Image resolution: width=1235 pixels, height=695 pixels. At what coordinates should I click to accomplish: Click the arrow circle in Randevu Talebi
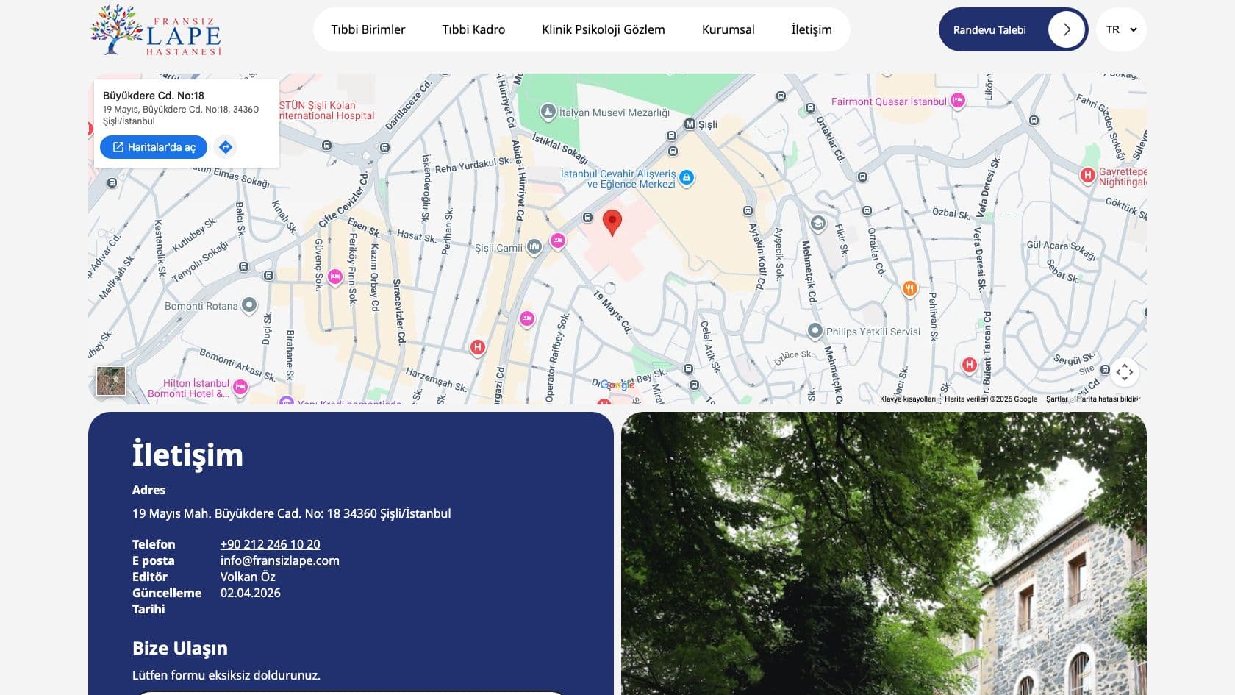point(1066,29)
